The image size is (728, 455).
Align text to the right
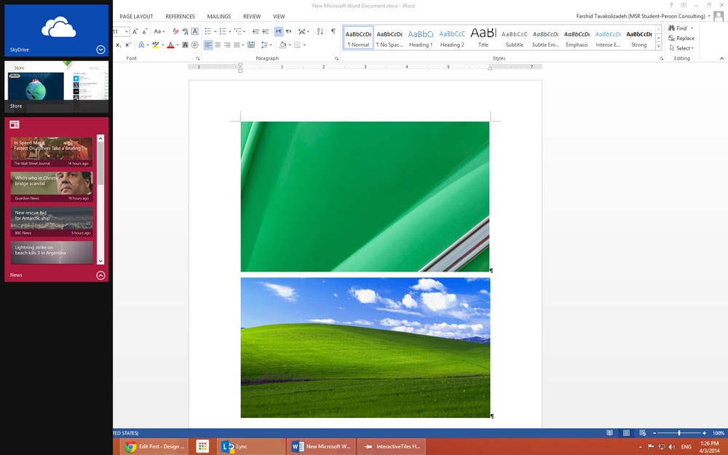tap(227, 45)
